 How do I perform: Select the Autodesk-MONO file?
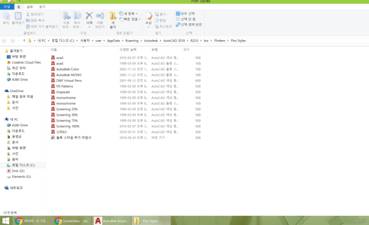pos(69,75)
